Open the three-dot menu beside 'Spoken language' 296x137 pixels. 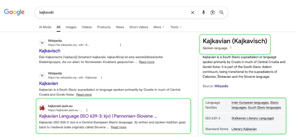pos(231,48)
